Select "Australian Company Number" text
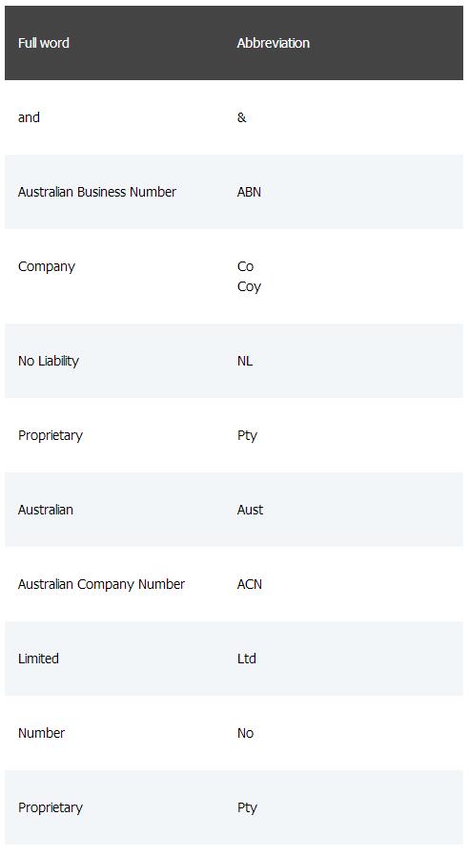469x858 pixels. coord(102,584)
